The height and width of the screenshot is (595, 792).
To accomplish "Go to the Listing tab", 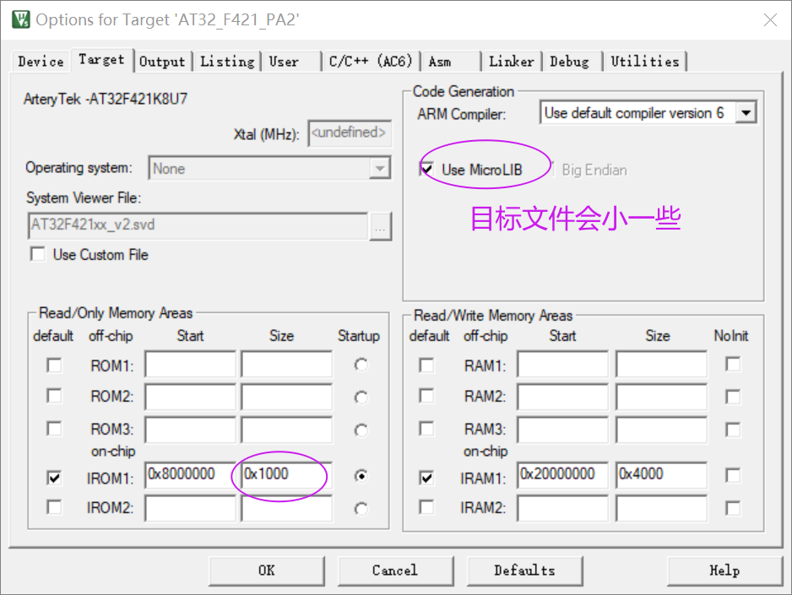I will pos(227,62).
